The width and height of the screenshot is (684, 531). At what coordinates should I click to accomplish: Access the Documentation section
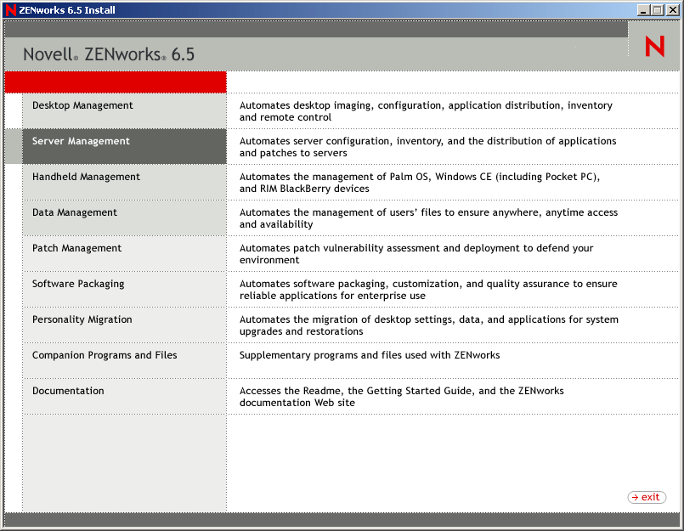click(68, 391)
